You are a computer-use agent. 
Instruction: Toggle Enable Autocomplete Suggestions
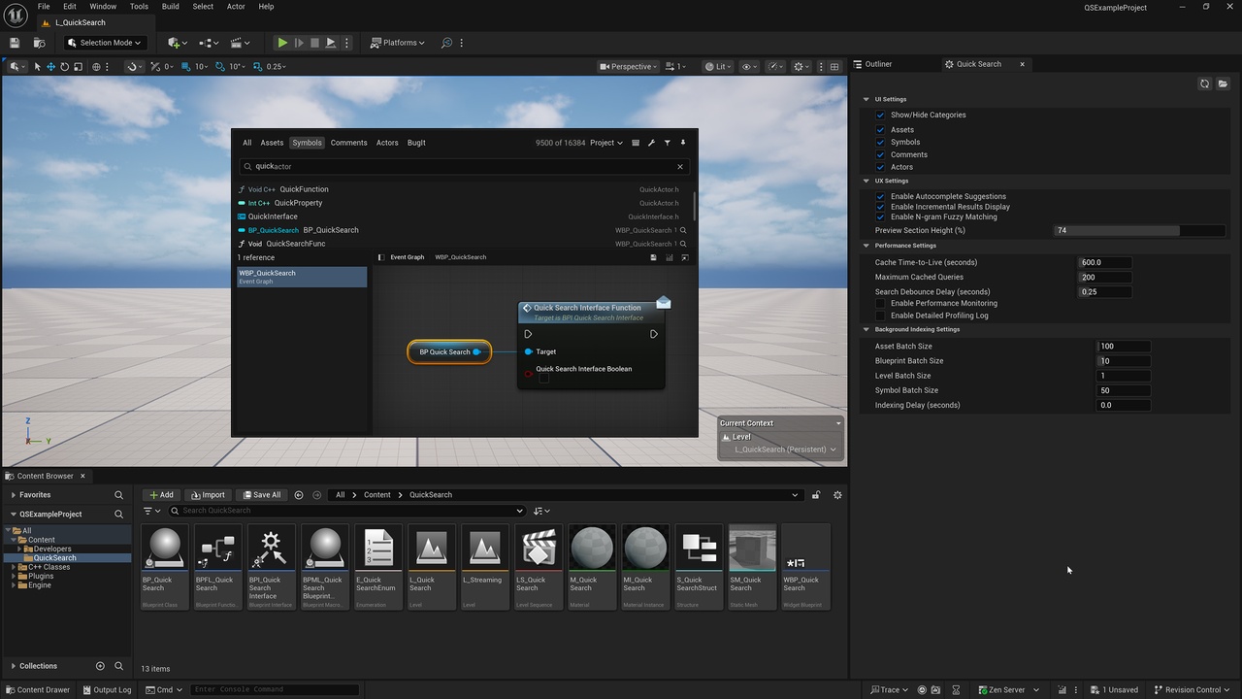click(880, 196)
